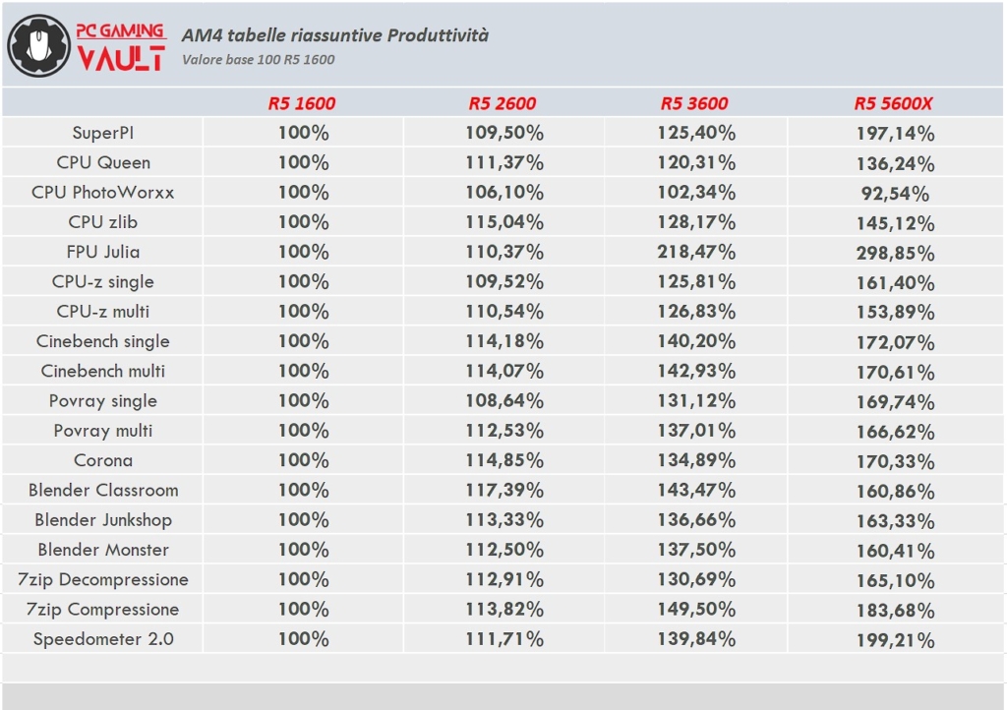Click the SuperPI row label
Image resolution: width=1007 pixels, height=710 pixels.
click(102, 133)
